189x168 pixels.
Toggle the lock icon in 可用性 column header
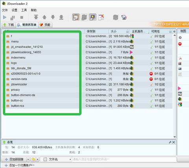[170, 31]
